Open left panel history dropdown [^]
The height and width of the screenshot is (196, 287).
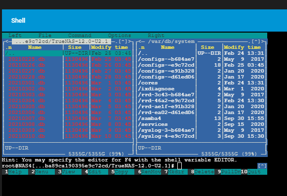coord(123,41)
